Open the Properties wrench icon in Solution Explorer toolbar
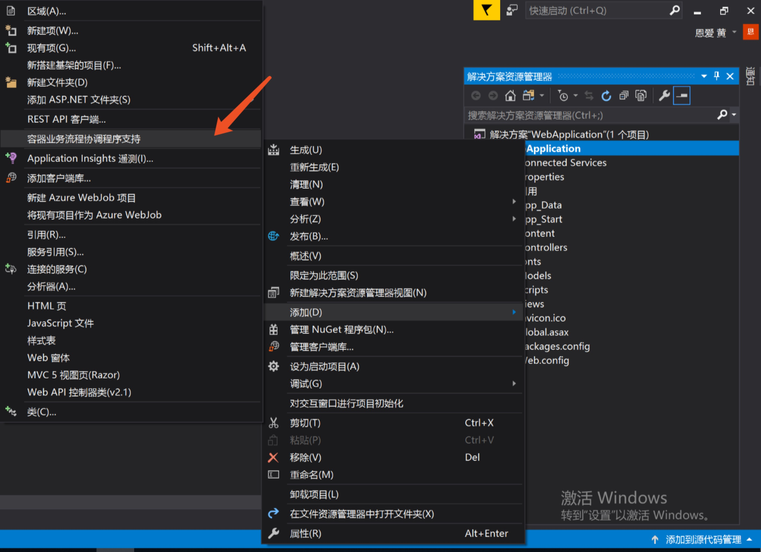Image resolution: width=761 pixels, height=552 pixels. (664, 96)
